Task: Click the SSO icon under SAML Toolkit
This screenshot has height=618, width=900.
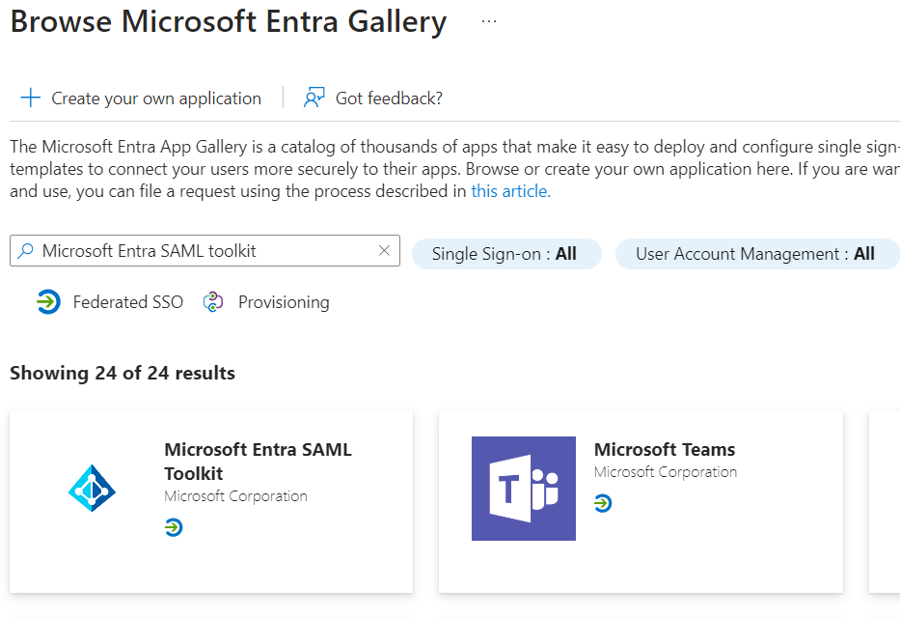Action: coord(174,527)
